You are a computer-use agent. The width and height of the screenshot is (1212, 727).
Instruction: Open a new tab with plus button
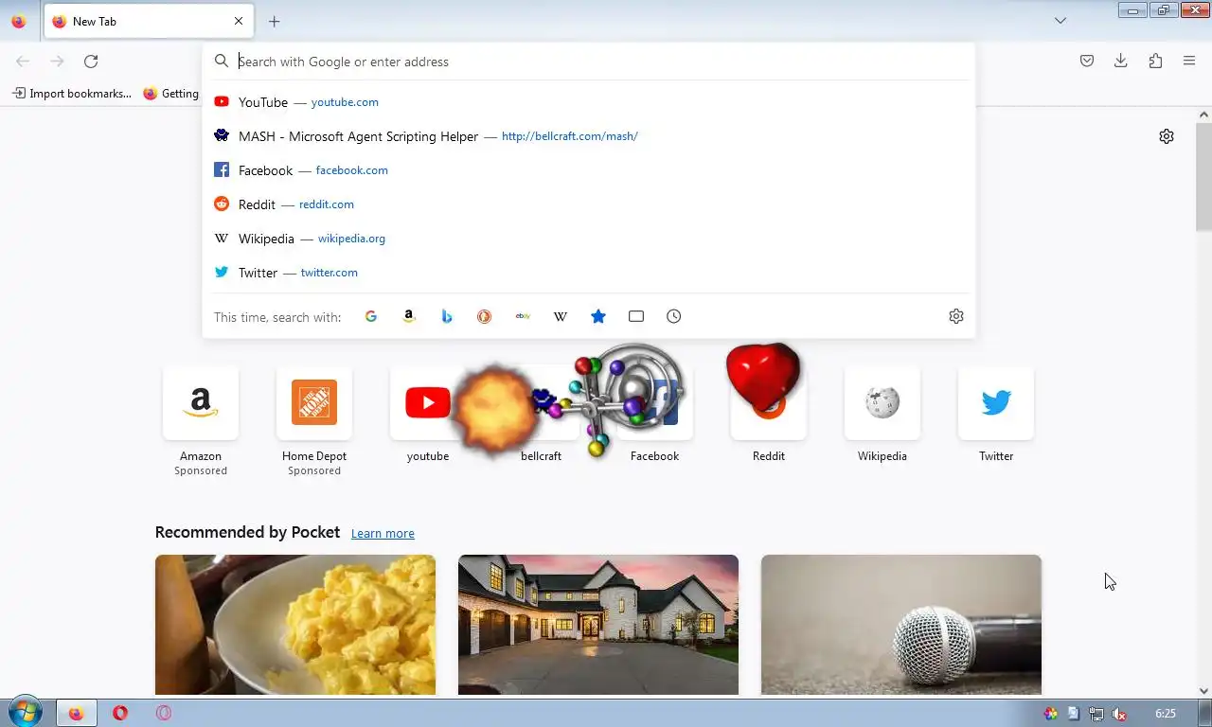click(275, 21)
